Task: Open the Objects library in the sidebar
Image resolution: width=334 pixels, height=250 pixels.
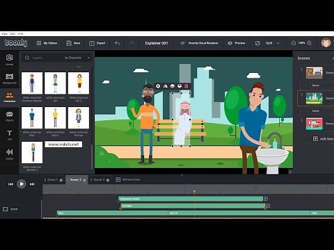Action: pyautogui.click(x=9, y=116)
